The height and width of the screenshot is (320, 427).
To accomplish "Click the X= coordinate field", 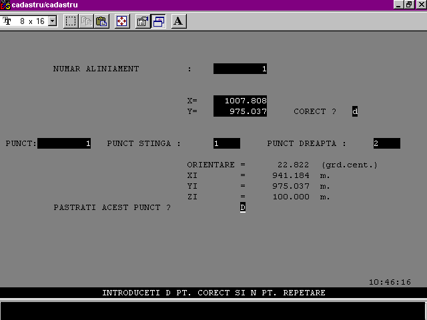I will (240, 101).
